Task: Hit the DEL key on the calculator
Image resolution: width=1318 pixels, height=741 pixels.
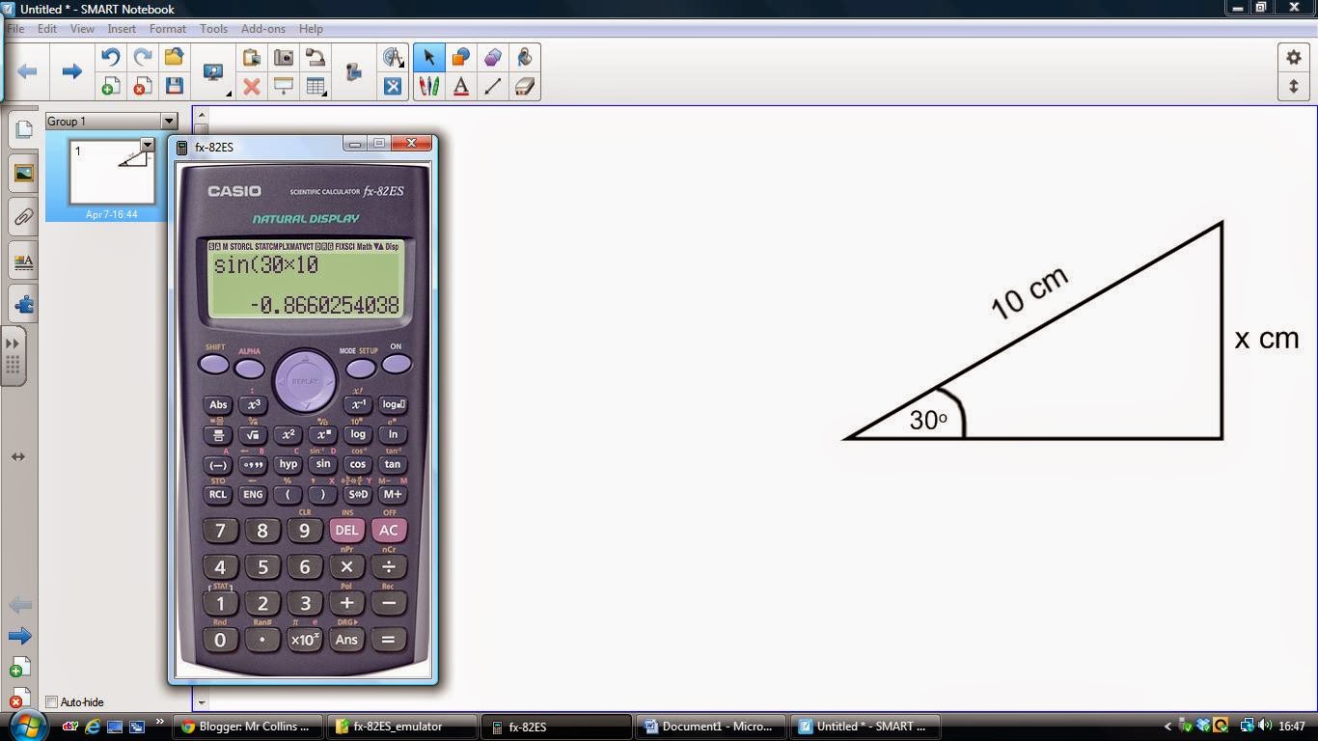Action: click(346, 530)
